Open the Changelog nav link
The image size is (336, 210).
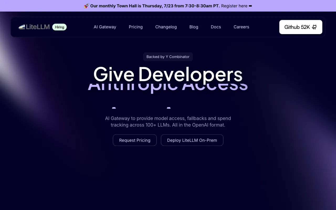click(166, 27)
